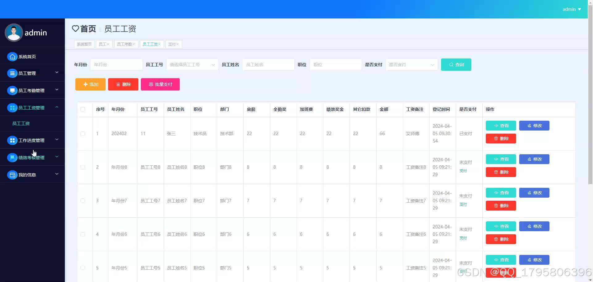Expand the 员工管理 menu chevron

57,72
